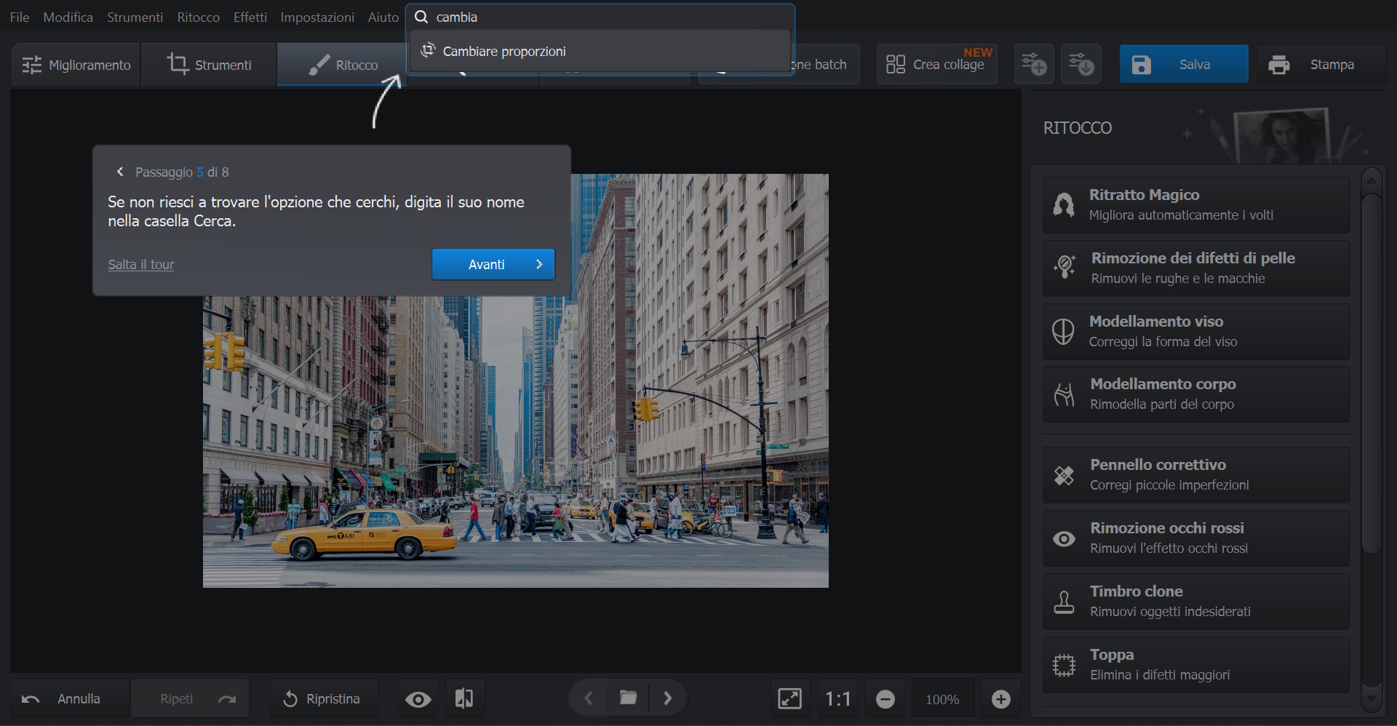Viewport: 1397px width, 726px height.
Task: Zoom out with the minus icon
Action: coord(885,699)
